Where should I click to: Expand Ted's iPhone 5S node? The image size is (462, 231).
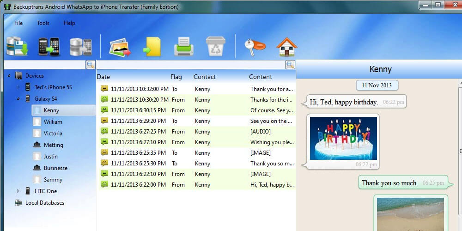click(x=18, y=87)
